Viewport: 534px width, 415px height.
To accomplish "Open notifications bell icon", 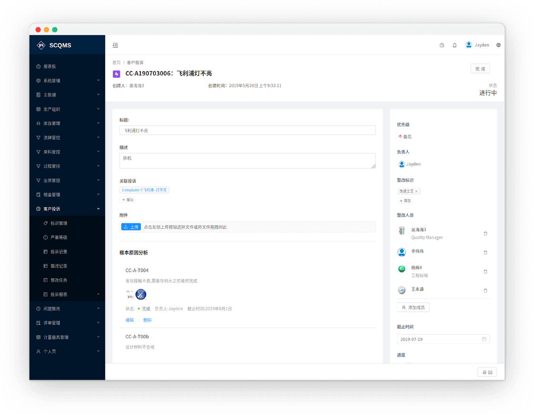I will (454, 45).
